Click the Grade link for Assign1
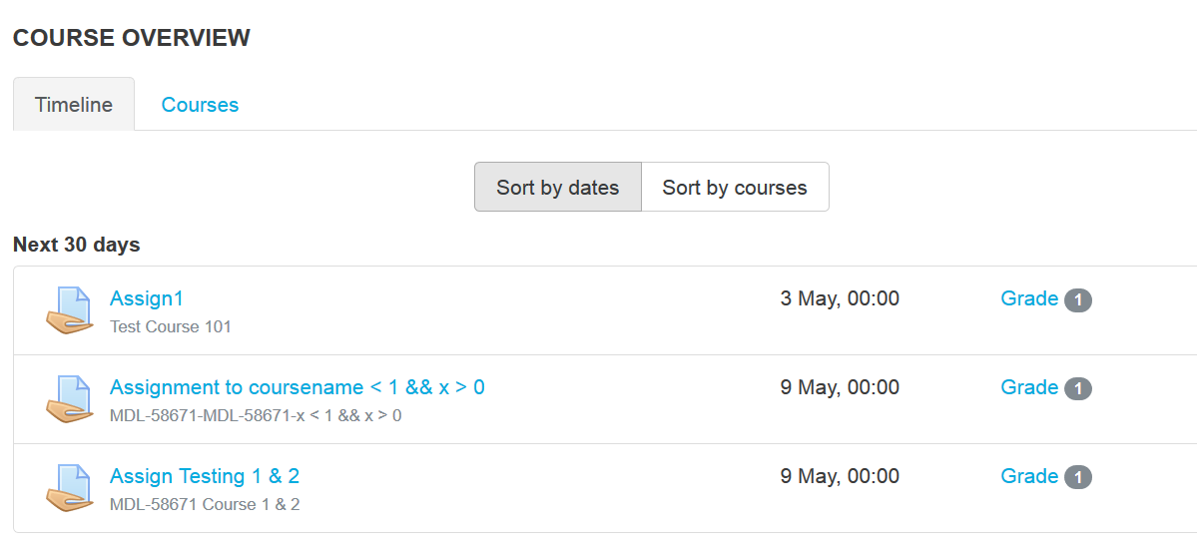This screenshot has width=1197, height=550. point(1029,298)
